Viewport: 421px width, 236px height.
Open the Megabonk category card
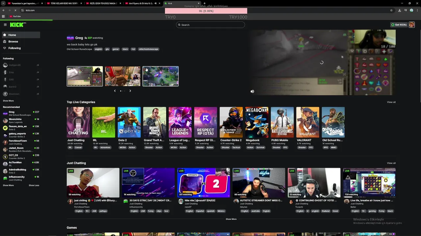(257, 122)
